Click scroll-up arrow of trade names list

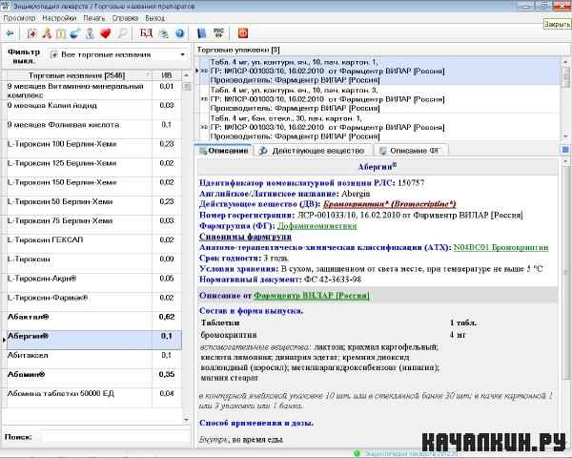187,75
